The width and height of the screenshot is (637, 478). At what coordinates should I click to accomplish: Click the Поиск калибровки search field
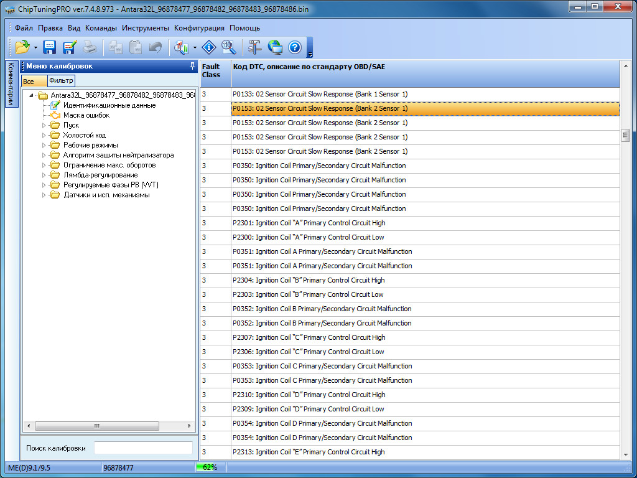pyautogui.click(x=143, y=448)
